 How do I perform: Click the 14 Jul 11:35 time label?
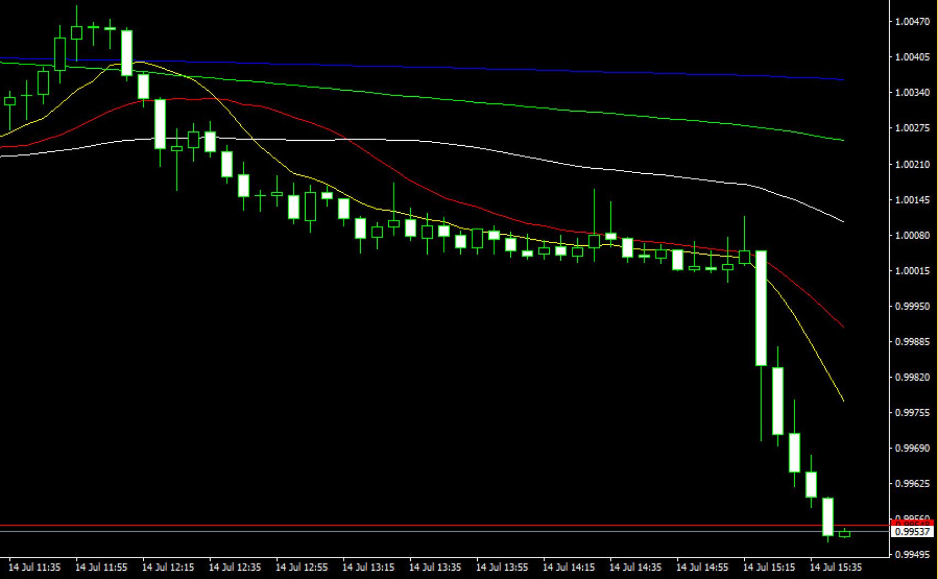(35, 567)
